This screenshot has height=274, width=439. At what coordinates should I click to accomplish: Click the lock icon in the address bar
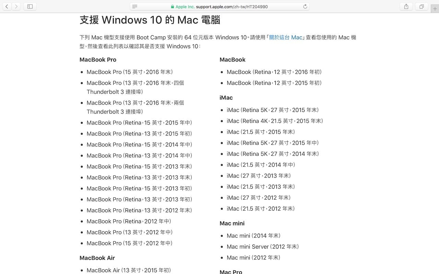(173, 7)
